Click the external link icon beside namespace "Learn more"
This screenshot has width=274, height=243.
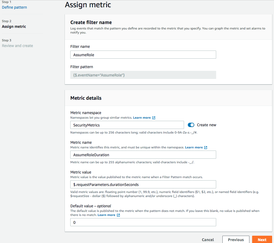tap(154, 118)
